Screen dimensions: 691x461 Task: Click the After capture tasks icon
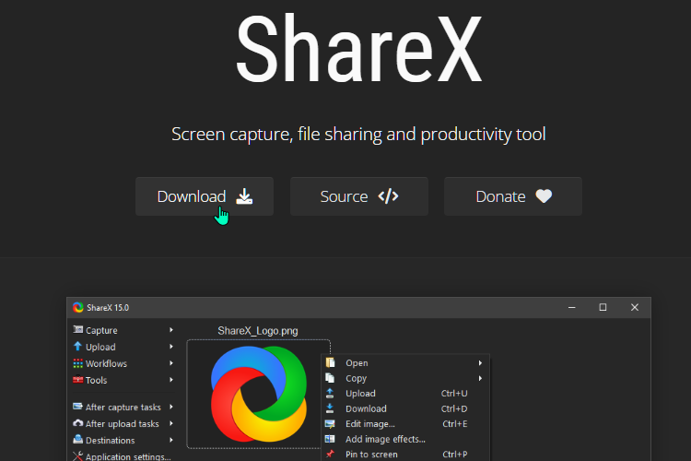coord(78,407)
